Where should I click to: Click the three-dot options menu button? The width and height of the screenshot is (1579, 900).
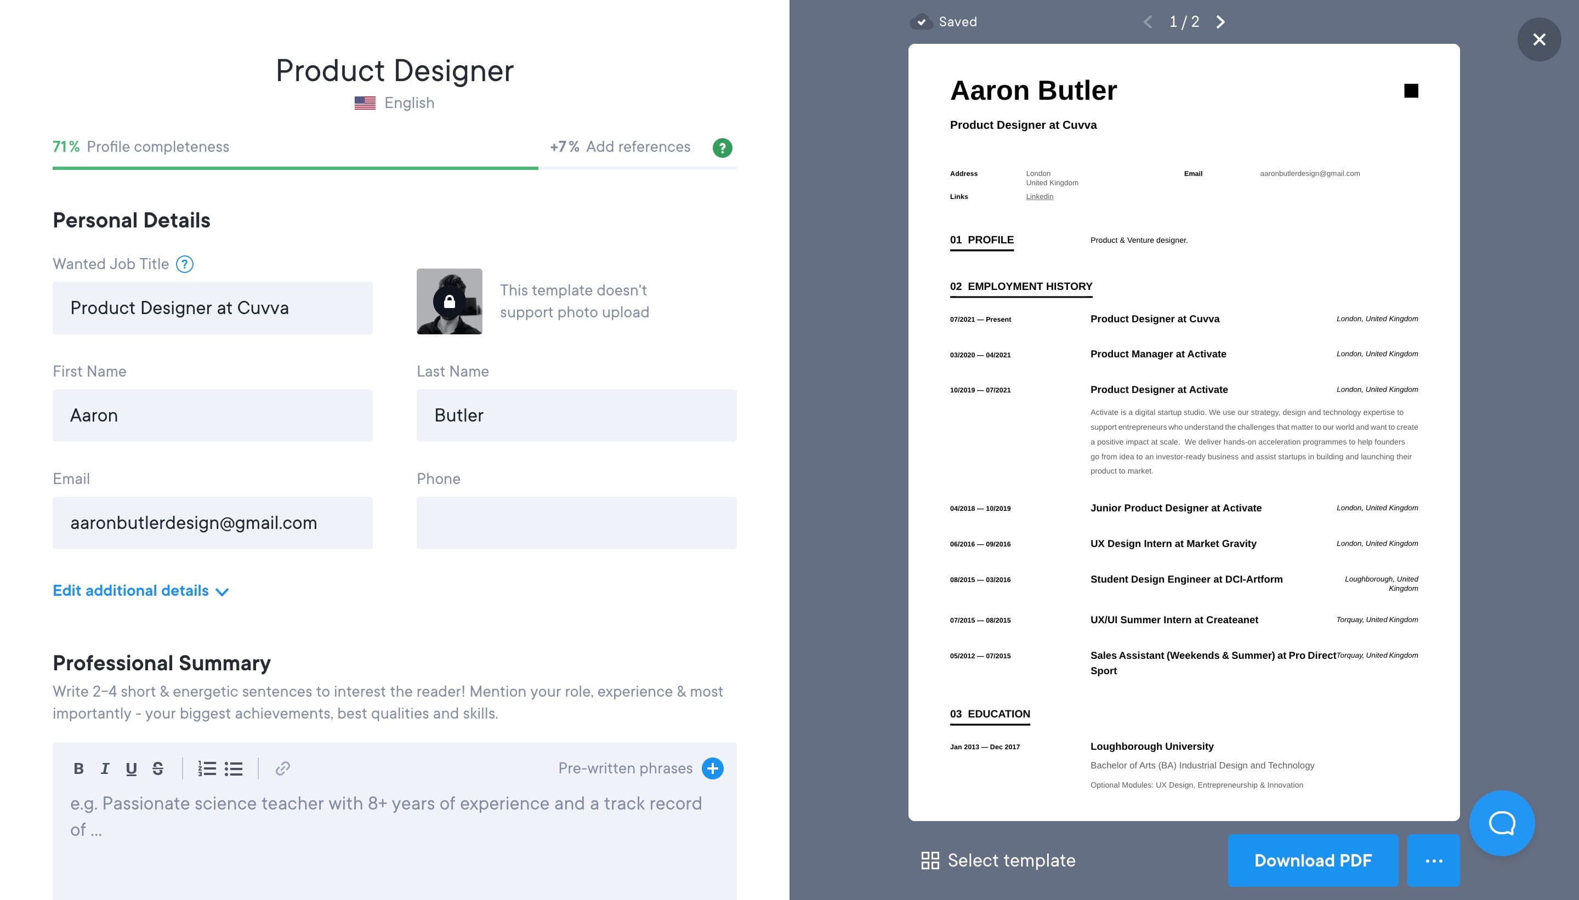(1434, 861)
